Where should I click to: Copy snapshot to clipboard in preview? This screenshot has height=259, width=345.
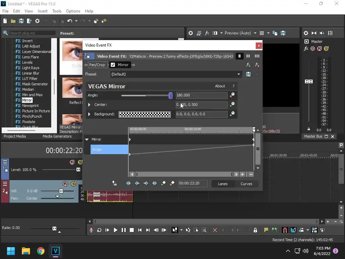pos(275,33)
